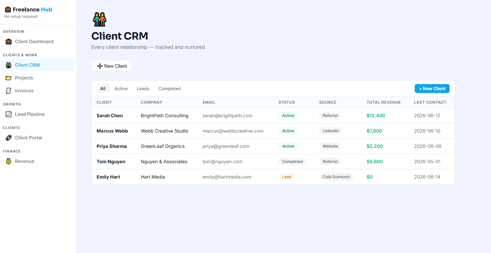The width and height of the screenshot is (491, 253).
Task: Open Lead Pipeline page
Action: [x=38, y=114]
